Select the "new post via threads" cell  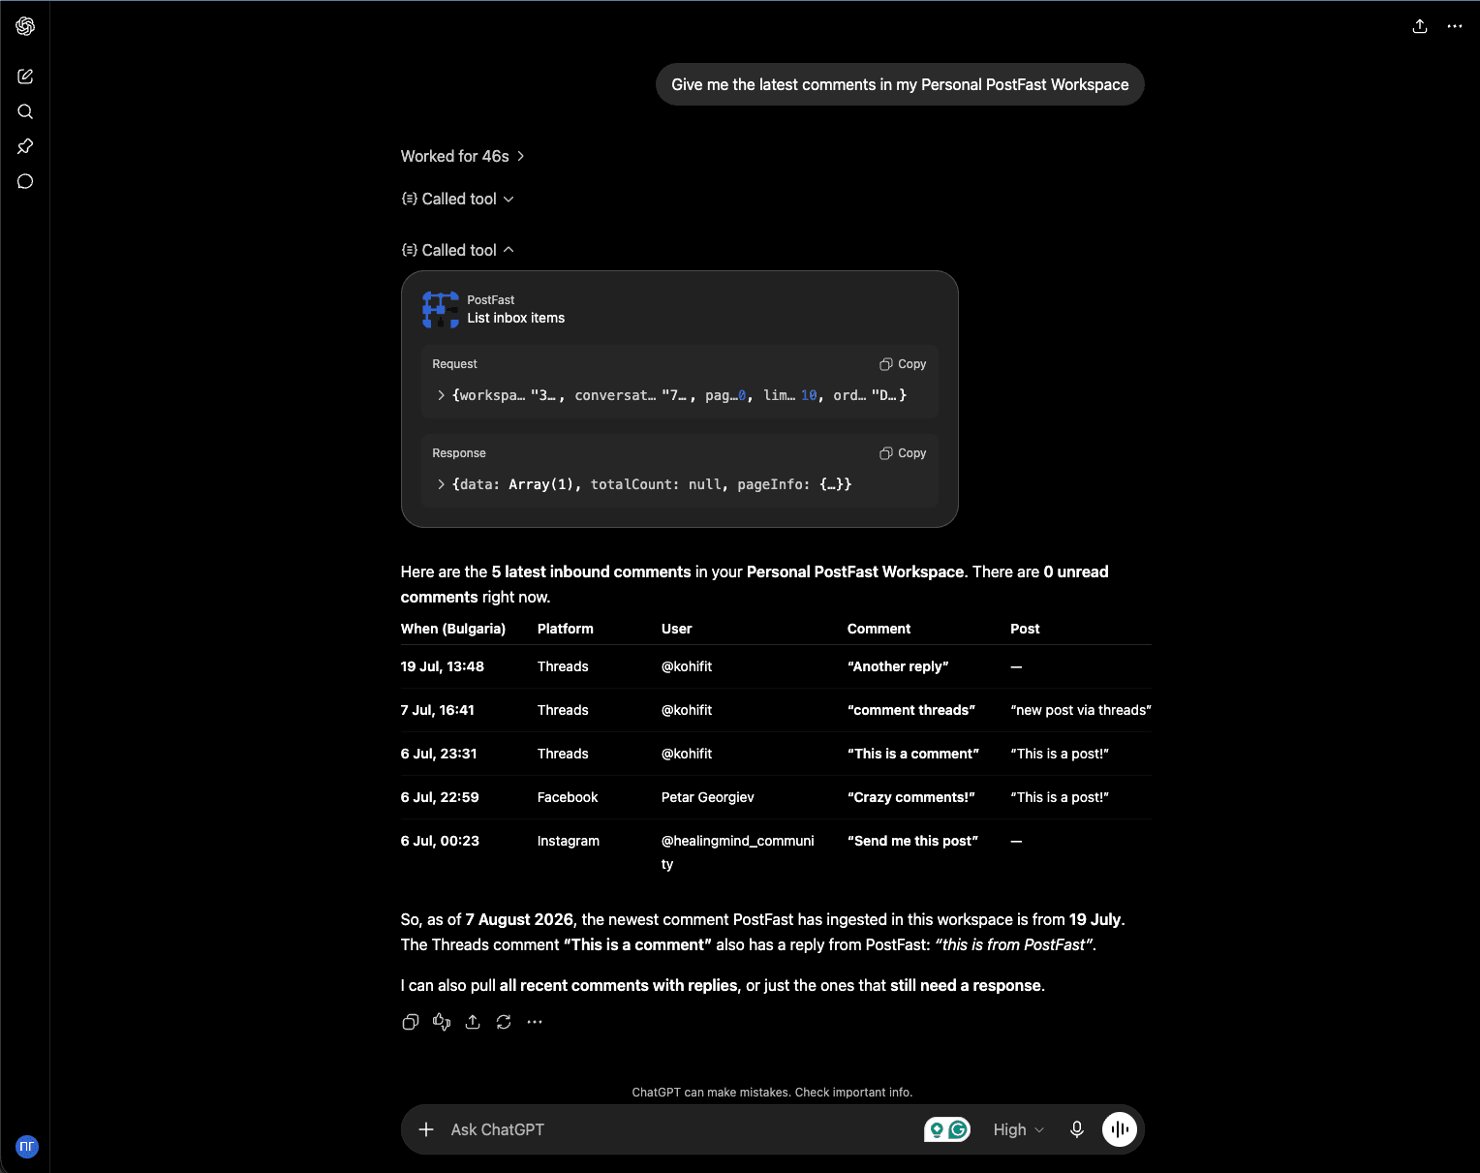coord(1081,710)
